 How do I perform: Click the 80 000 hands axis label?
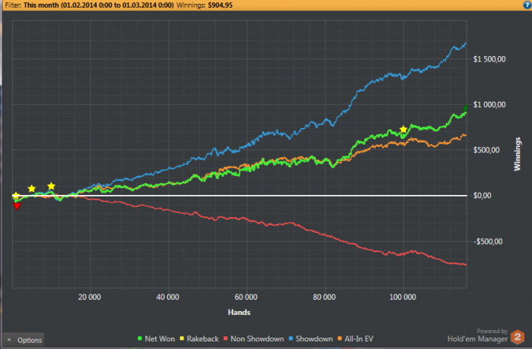(324, 297)
